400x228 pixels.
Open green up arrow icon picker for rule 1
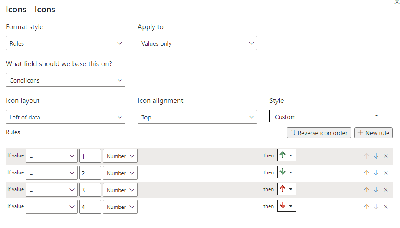pos(286,155)
